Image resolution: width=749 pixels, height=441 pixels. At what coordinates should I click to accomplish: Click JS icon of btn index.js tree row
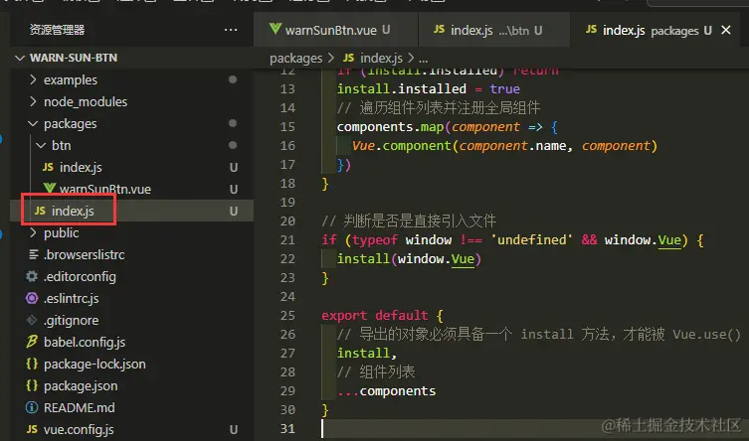click(x=48, y=167)
